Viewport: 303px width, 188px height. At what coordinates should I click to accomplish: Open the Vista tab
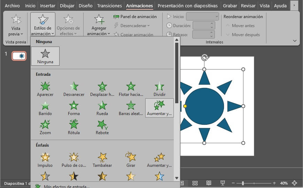[x=264, y=6]
